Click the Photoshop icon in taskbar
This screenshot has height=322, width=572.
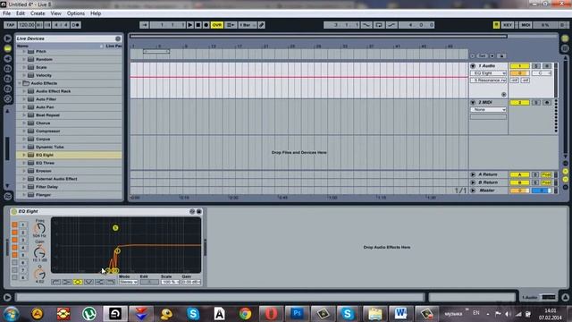point(297,314)
